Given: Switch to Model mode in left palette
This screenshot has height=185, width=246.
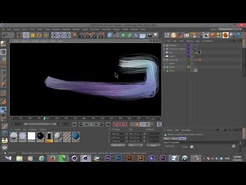Looking at the screenshot, I should click(4, 52).
